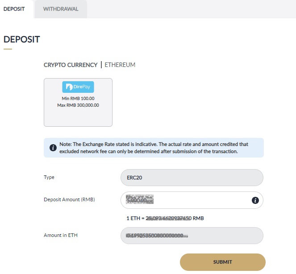Click the Crypto Currency label
This screenshot has width=296, height=274.
point(71,65)
